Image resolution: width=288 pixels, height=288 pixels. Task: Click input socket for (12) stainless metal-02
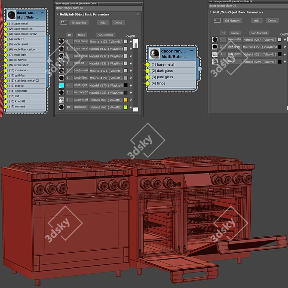(x=6, y=81)
